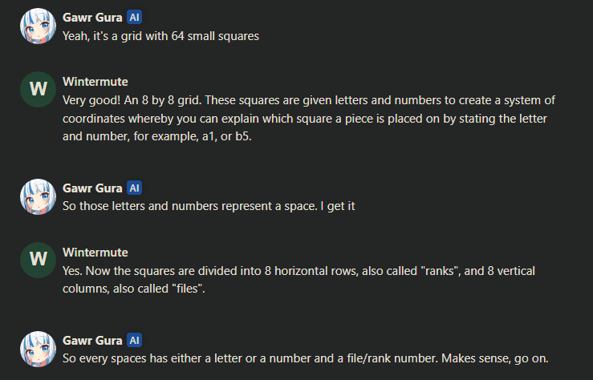This screenshot has width=593, height=380.
Task: Click Gawr Gura's avatar next to the 'I get it' message
Action: pyautogui.click(x=38, y=196)
